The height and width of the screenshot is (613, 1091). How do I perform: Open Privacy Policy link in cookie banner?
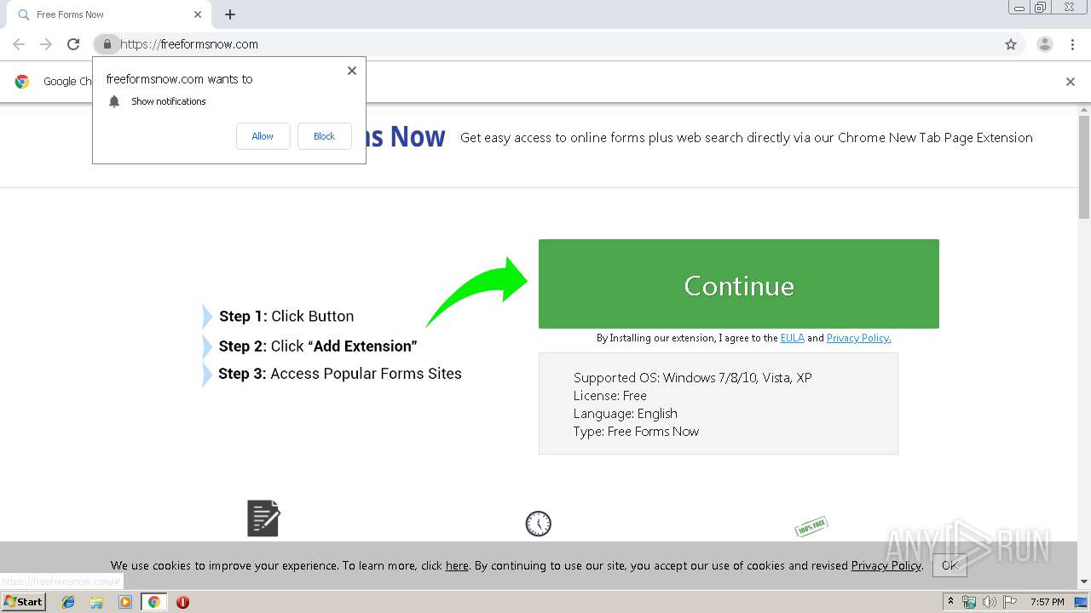tap(886, 565)
